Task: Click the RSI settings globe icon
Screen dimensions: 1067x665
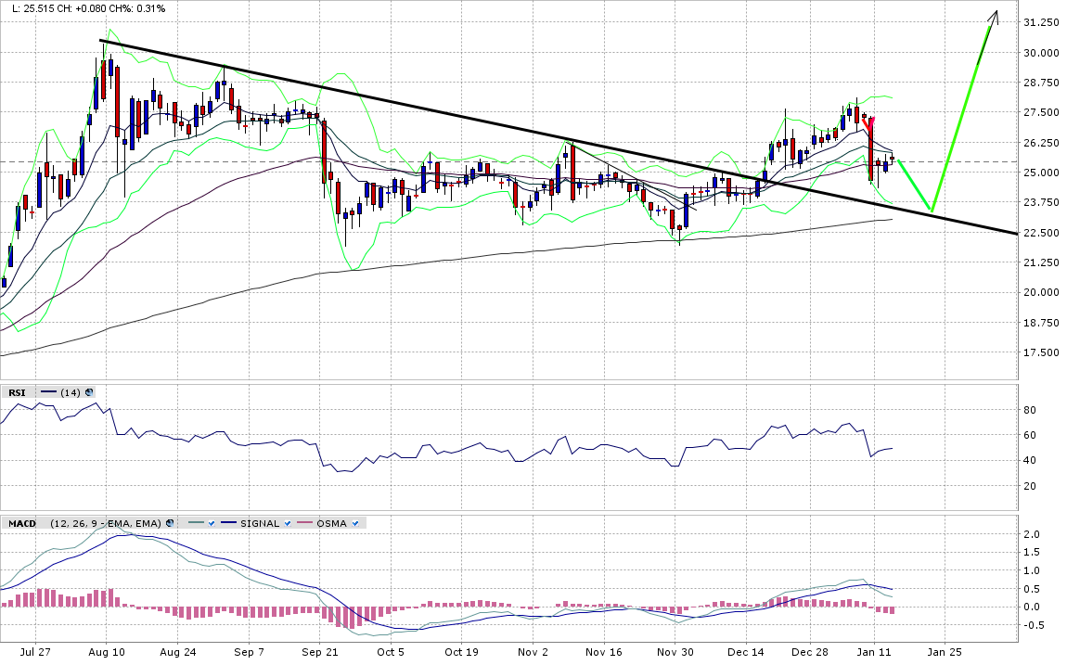Action: (x=89, y=392)
